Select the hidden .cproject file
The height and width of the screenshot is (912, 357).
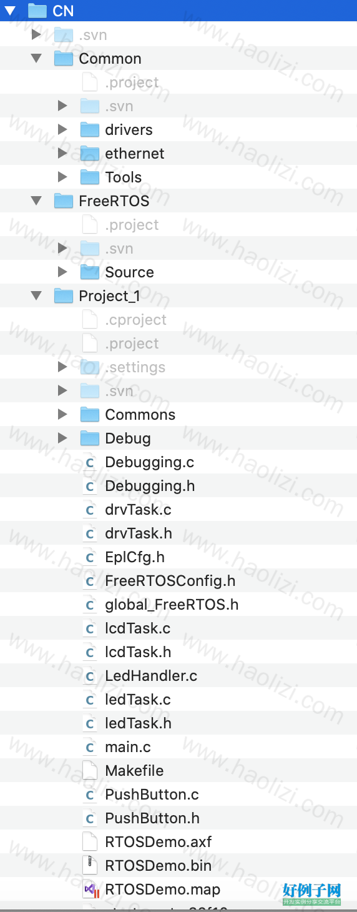(x=178, y=320)
